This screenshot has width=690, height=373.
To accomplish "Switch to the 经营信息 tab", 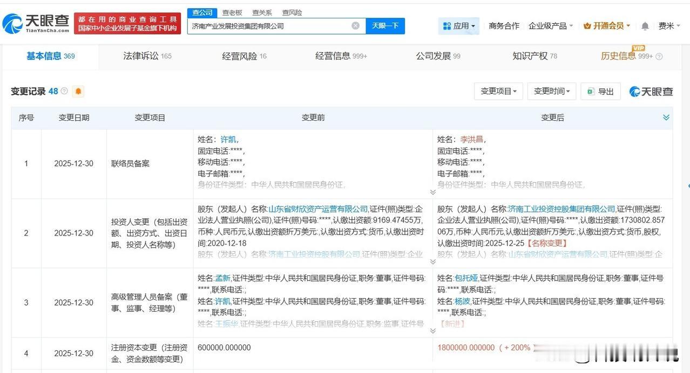I will click(x=335, y=55).
